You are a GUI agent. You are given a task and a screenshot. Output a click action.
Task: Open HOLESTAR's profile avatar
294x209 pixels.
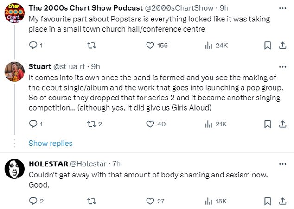pyautogui.click(x=14, y=169)
